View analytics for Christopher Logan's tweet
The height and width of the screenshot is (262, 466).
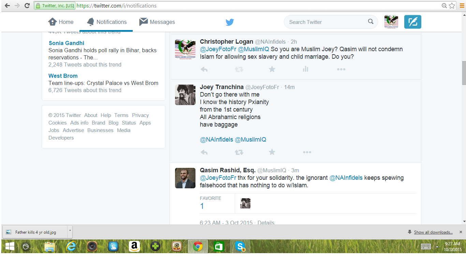tap(305, 69)
